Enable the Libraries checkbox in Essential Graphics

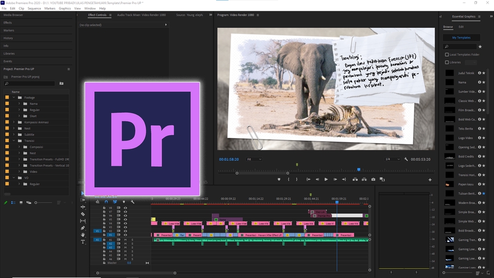(x=447, y=62)
